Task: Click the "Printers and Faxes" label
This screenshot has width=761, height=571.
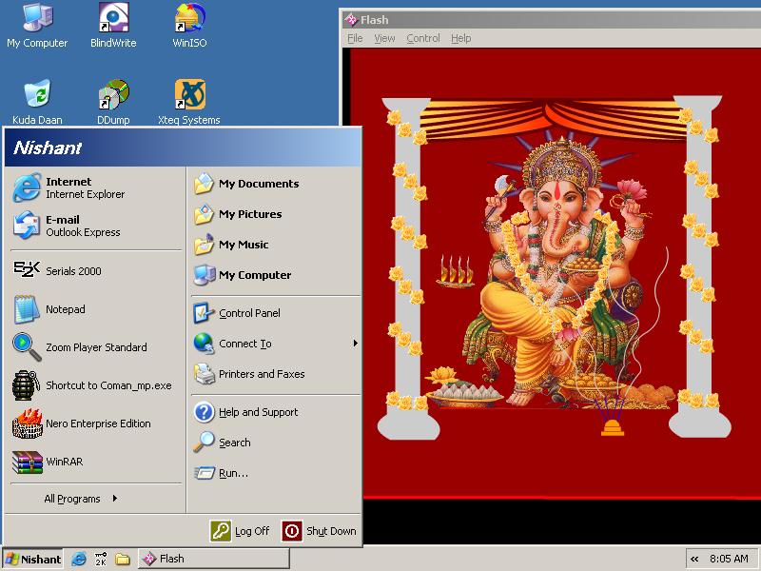Action: click(x=262, y=374)
